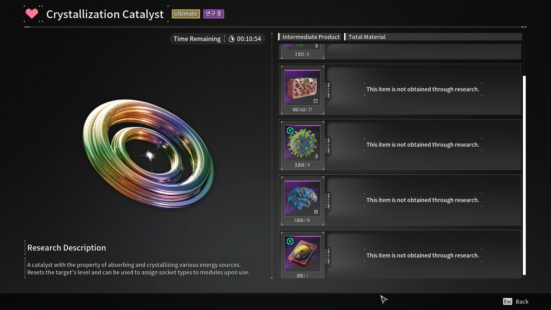This screenshot has height=310, width=551.
Task: Switch to the Intermediate Product tab
Action: pyautogui.click(x=311, y=37)
